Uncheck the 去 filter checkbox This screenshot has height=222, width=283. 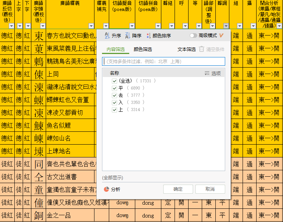coord(114,96)
